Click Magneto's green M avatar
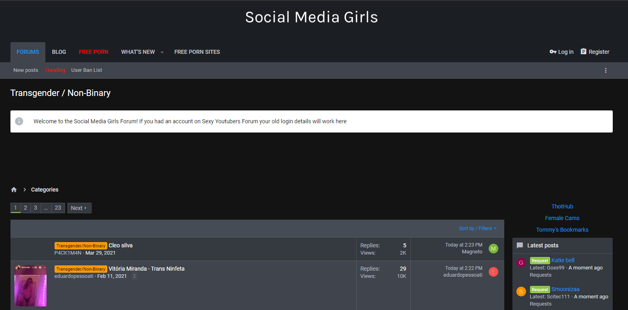 [x=493, y=249]
